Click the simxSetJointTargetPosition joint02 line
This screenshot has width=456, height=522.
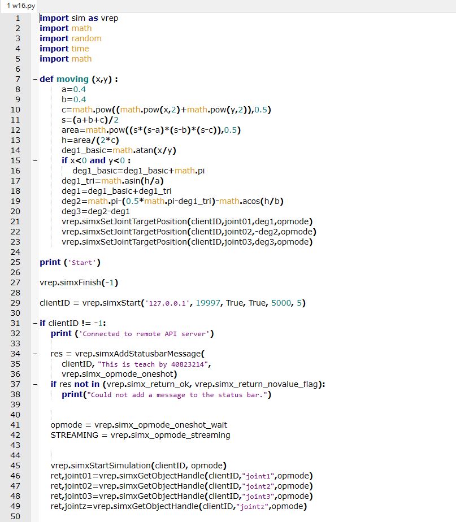(189, 232)
